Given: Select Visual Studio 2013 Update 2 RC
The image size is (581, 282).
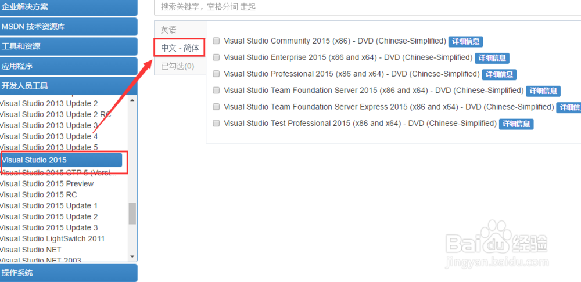Looking at the screenshot, I should pyautogui.click(x=55, y=114).
